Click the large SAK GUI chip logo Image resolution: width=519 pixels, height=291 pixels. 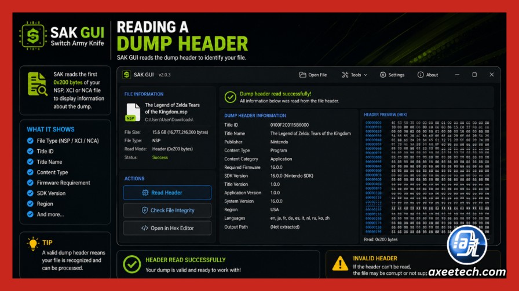click(x=32, y=36)
